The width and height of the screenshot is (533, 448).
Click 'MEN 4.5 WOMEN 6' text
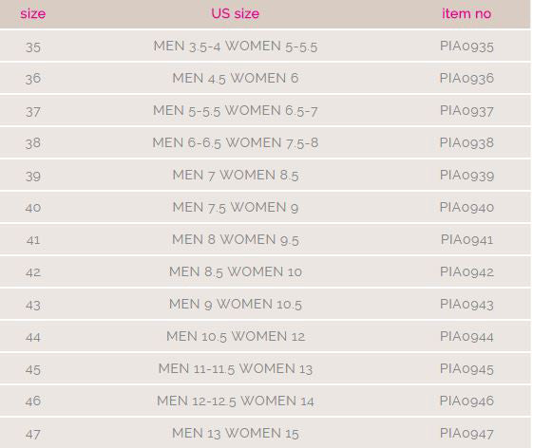[236, 78]
